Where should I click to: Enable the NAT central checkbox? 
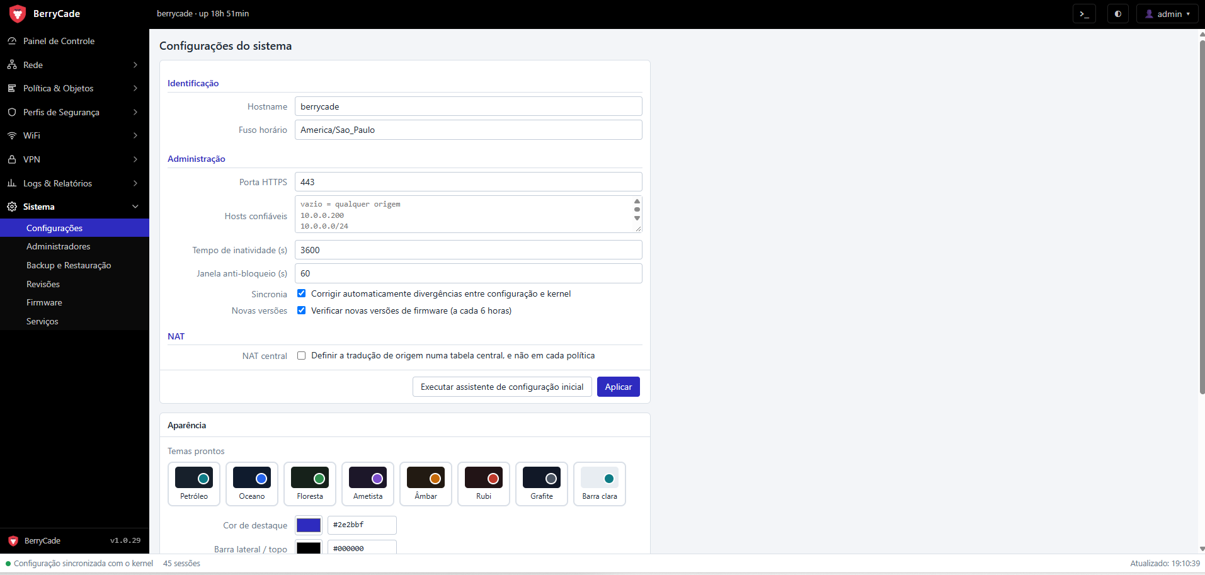pos(302,356)
